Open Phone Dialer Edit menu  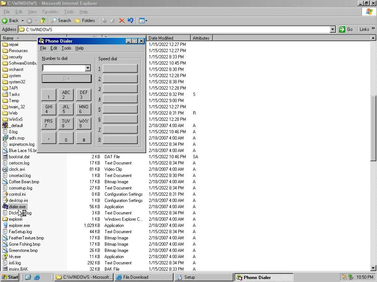pos(54,48)
